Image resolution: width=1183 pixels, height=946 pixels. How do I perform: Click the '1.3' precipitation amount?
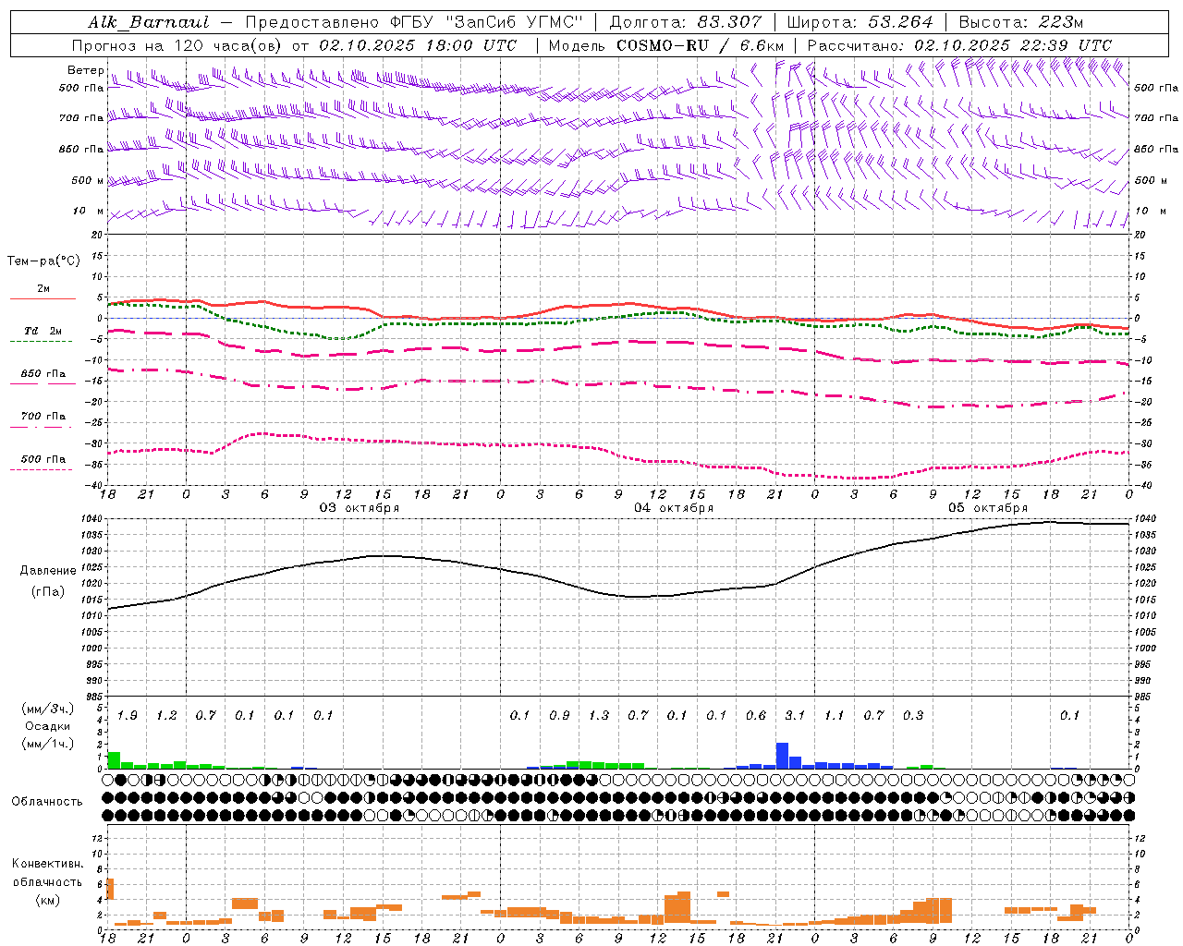[x=599, y=715]
